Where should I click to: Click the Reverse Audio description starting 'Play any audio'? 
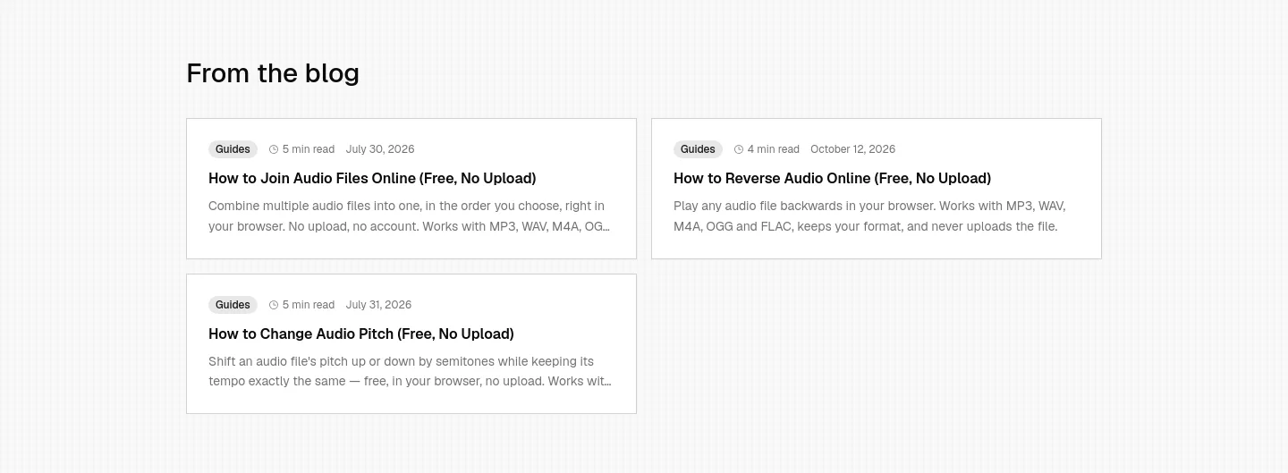[x=869, y=216]
